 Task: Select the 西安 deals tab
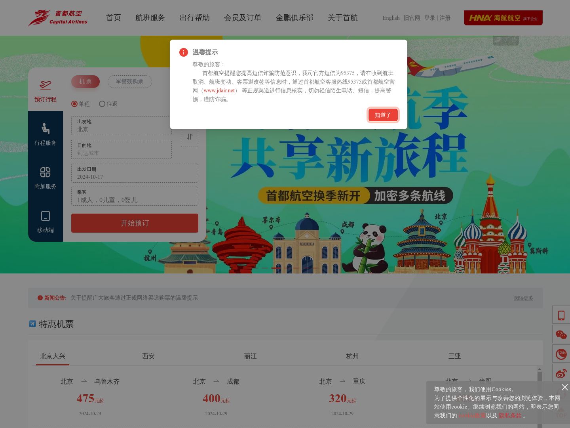click(x=148, y=356)
